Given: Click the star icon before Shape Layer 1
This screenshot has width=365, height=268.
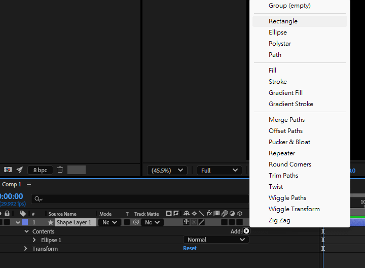Looking at the screenshot, I should (50, 222).
